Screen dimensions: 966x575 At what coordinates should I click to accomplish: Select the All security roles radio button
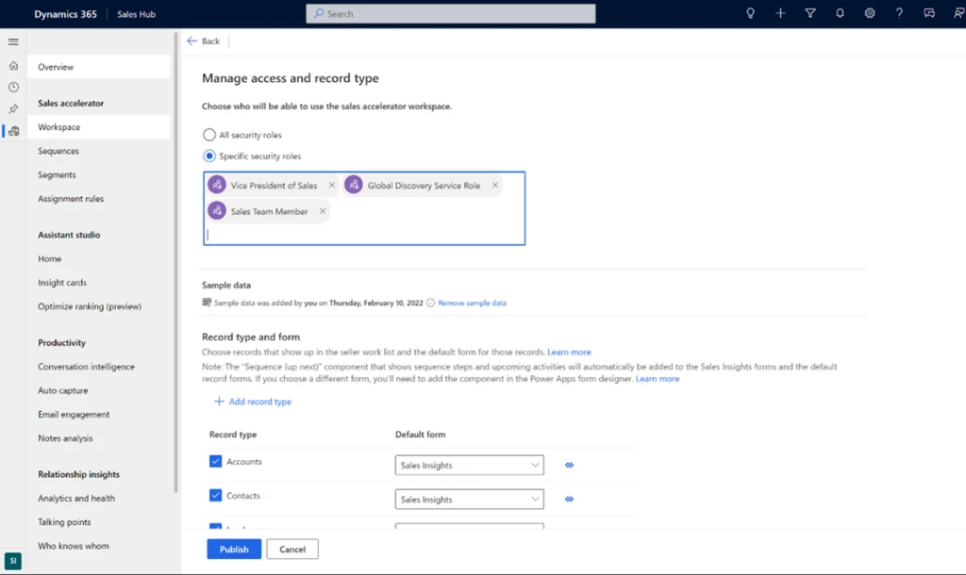coord(209,135)
